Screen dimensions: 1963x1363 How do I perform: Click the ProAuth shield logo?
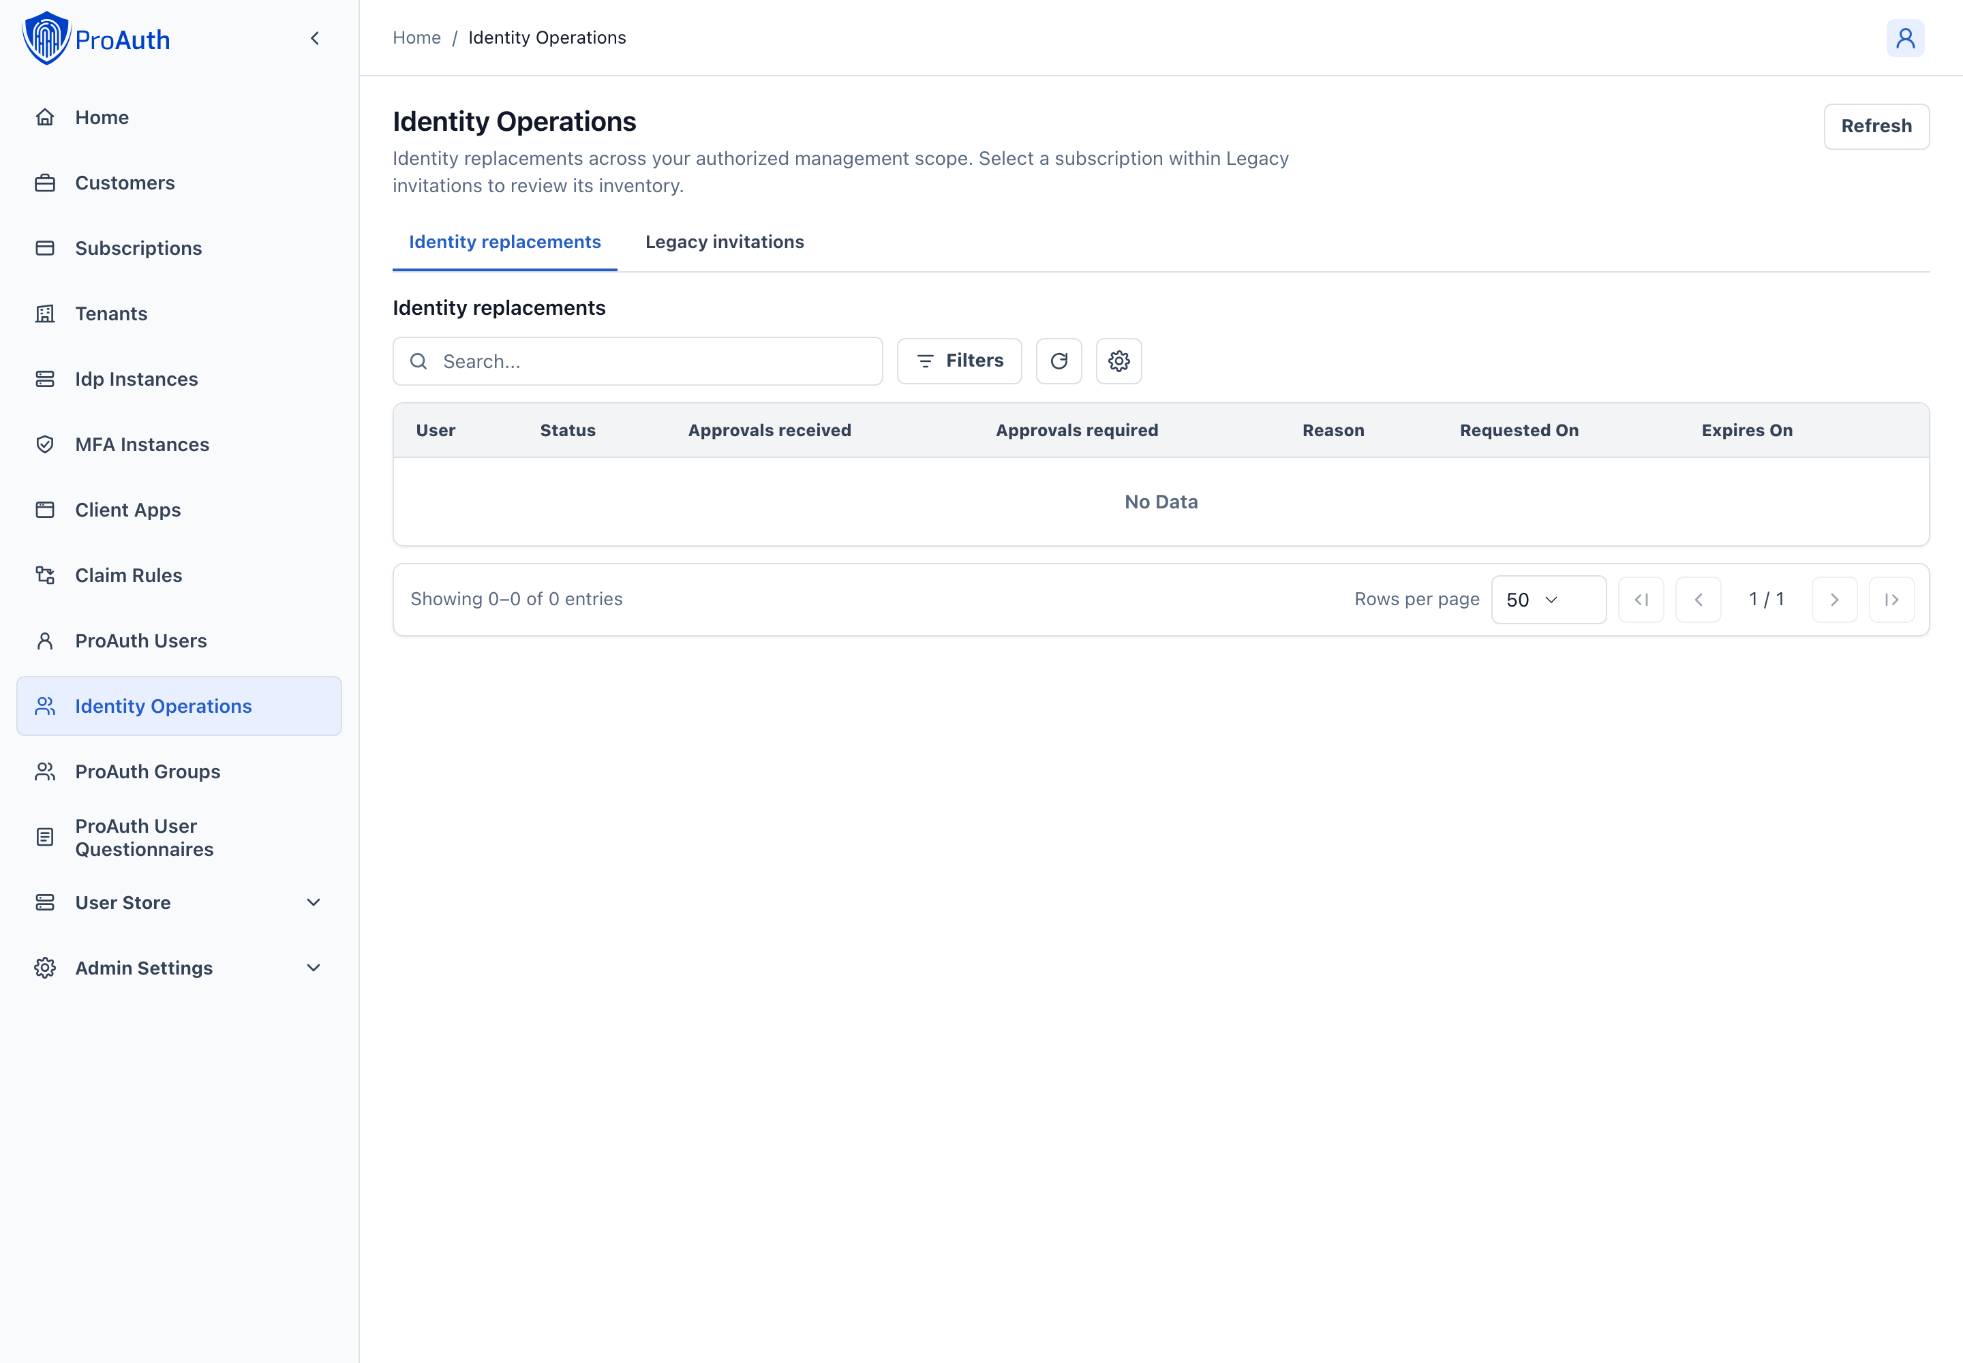click(46, 38)
